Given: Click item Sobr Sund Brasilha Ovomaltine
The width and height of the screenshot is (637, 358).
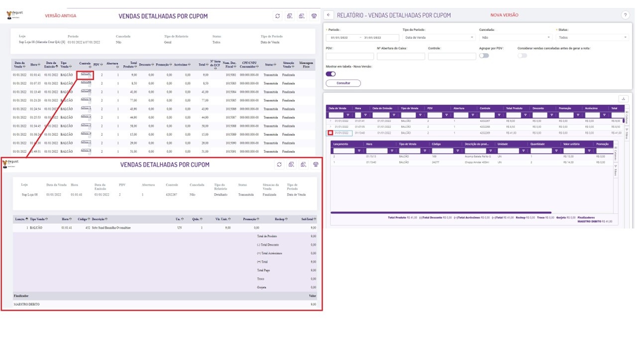Looking at the screenshot, I should click(111, 228).
